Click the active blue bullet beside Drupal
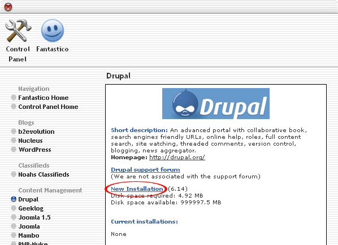 (x=14, y=199)
